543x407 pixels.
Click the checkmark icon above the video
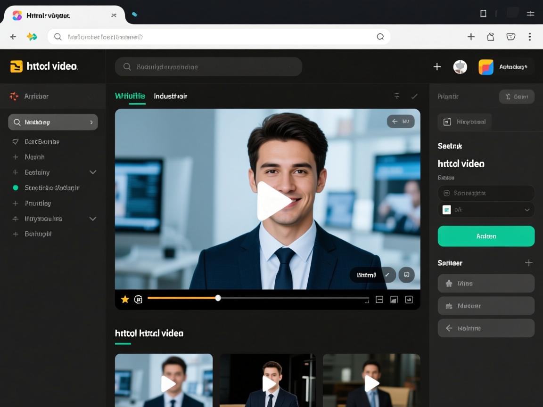click(414, 96)
